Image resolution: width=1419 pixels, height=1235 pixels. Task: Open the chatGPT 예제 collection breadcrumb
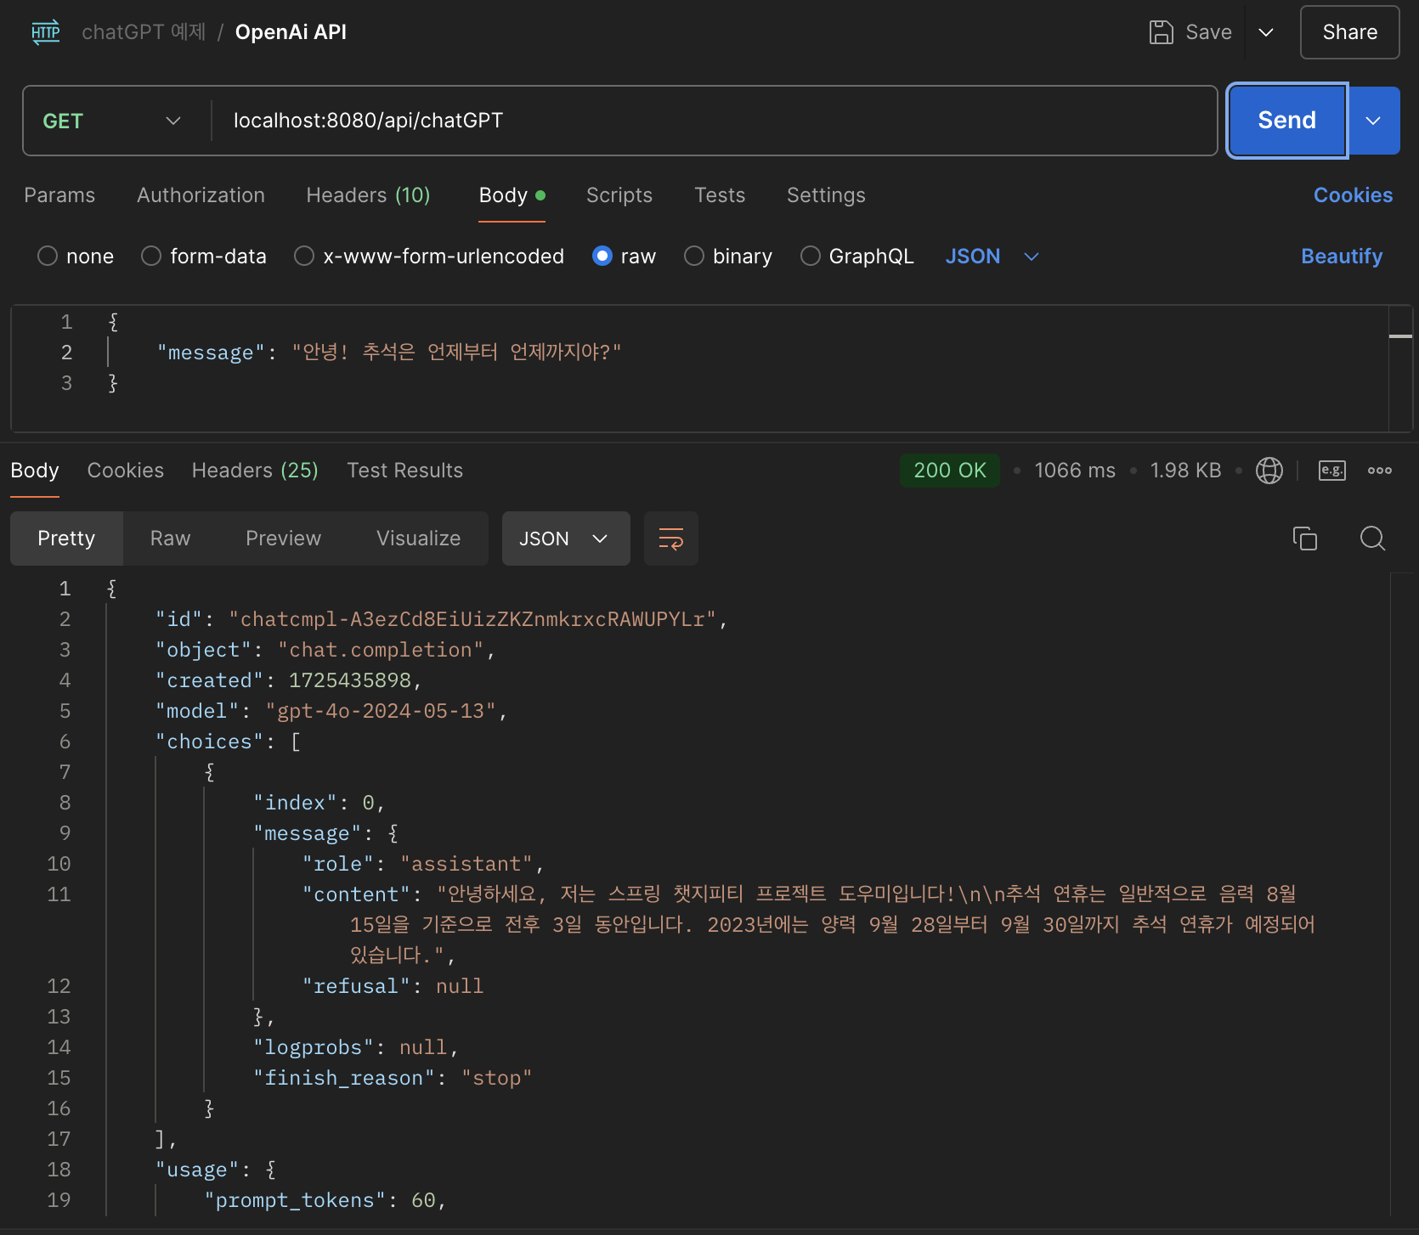click(x=144, y=32)
